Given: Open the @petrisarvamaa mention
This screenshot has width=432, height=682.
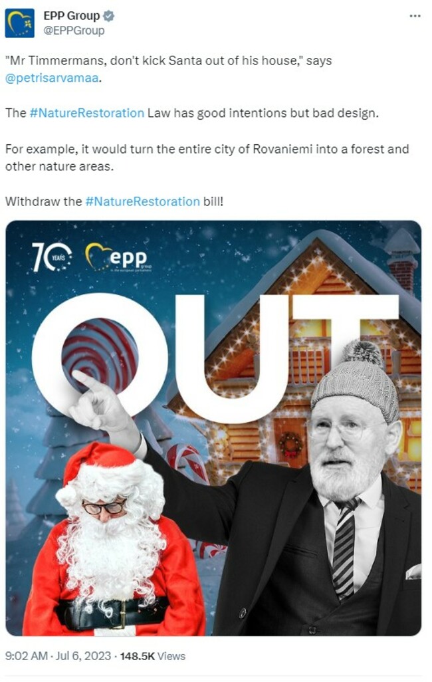Looking at the screenshot, I should (52, 78).
